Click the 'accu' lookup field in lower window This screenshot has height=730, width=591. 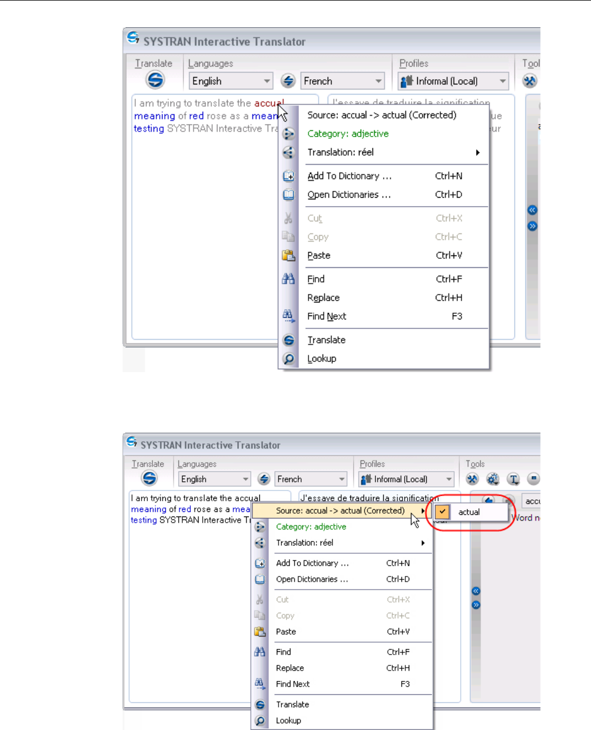(x=531, y=501)
